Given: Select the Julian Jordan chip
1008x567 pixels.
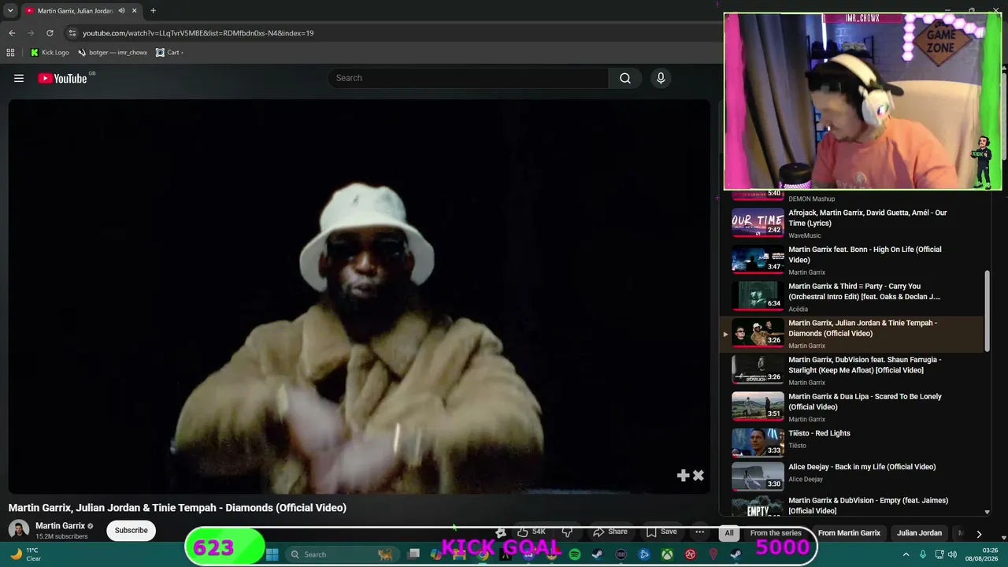Looking at the screenshot, I should pyautogui.click(x=919, y=533).
